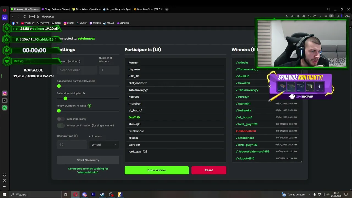
Task: Switch to the Bitwy | G4Skins tab
Action: pos(55,9)
